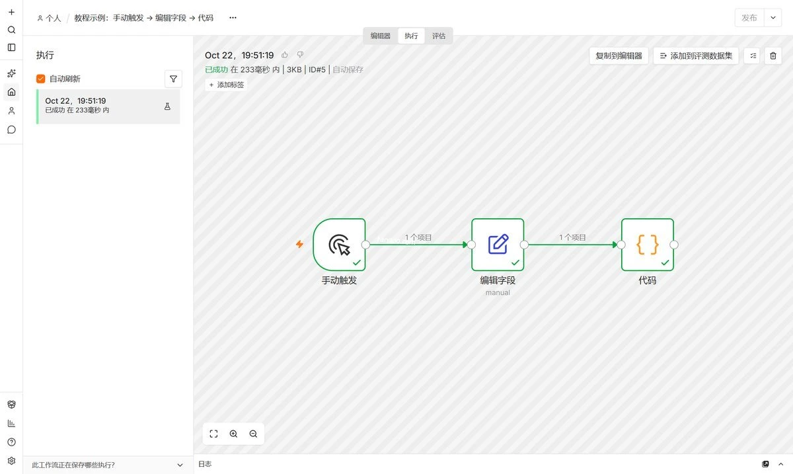Go to home via house icon
Image resolution: width=793 pixels, height=474 pixels.
(x=11, y=92)
